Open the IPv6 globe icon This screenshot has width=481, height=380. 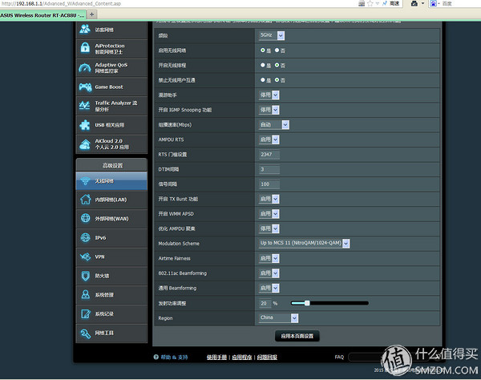pos(85,237)
